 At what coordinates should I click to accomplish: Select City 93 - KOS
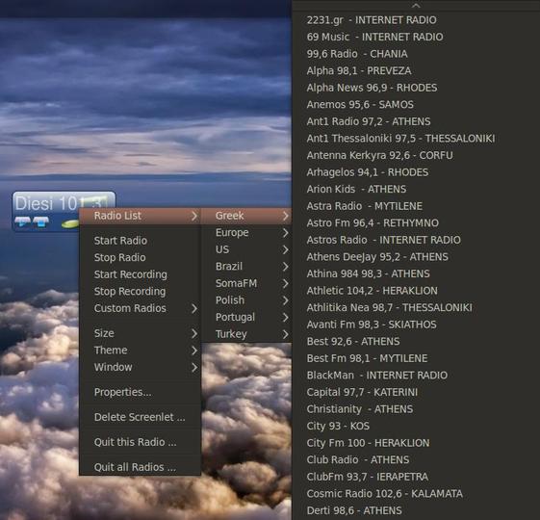[x=416, y=426]
